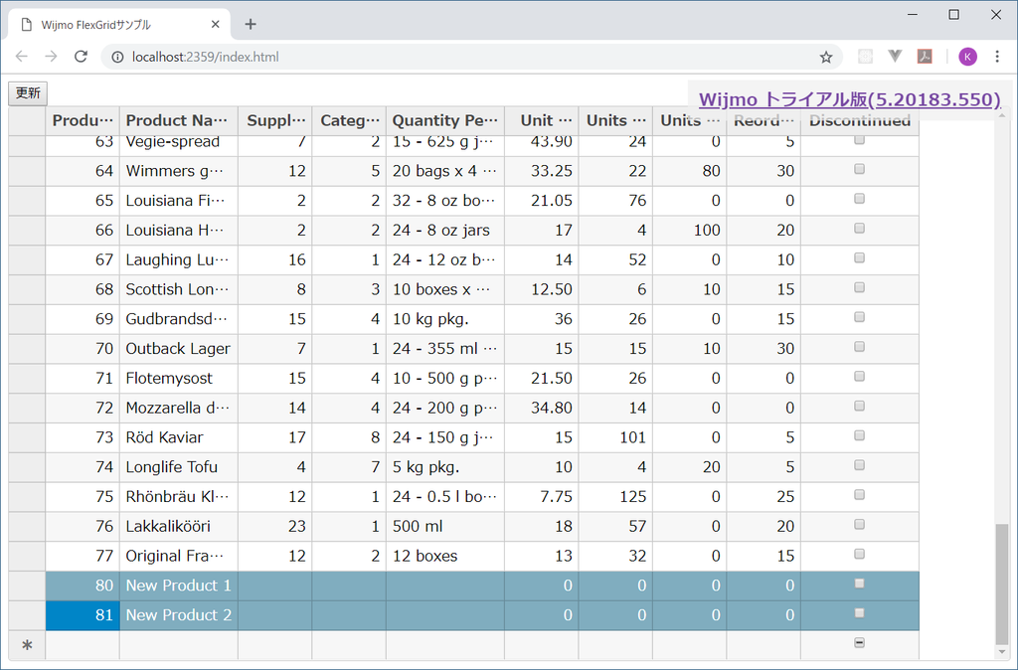The height and width of the screenshot is (670, 1018).
Task: Toggle Discontinued checkbox for New Product 2
Action: (860, 613)
